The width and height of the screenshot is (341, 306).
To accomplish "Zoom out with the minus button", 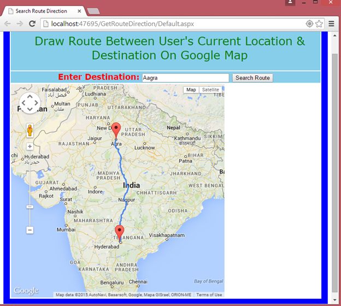I will click(30, 230).
